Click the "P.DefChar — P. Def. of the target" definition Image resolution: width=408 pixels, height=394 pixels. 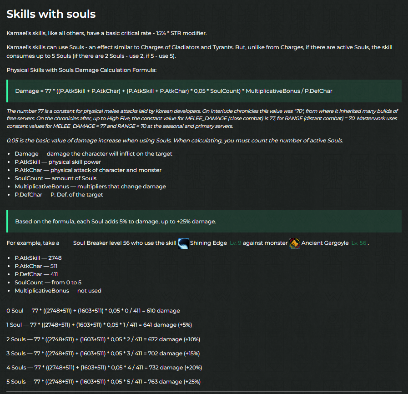59,195
